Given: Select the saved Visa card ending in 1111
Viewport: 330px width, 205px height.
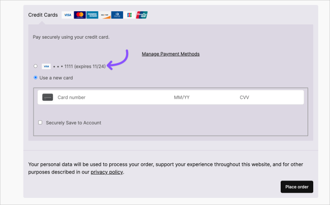Looking at the screenshot, I should click(x=35, y=66).
